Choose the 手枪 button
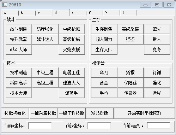The image size is (176, 135). tap(104, 93)
